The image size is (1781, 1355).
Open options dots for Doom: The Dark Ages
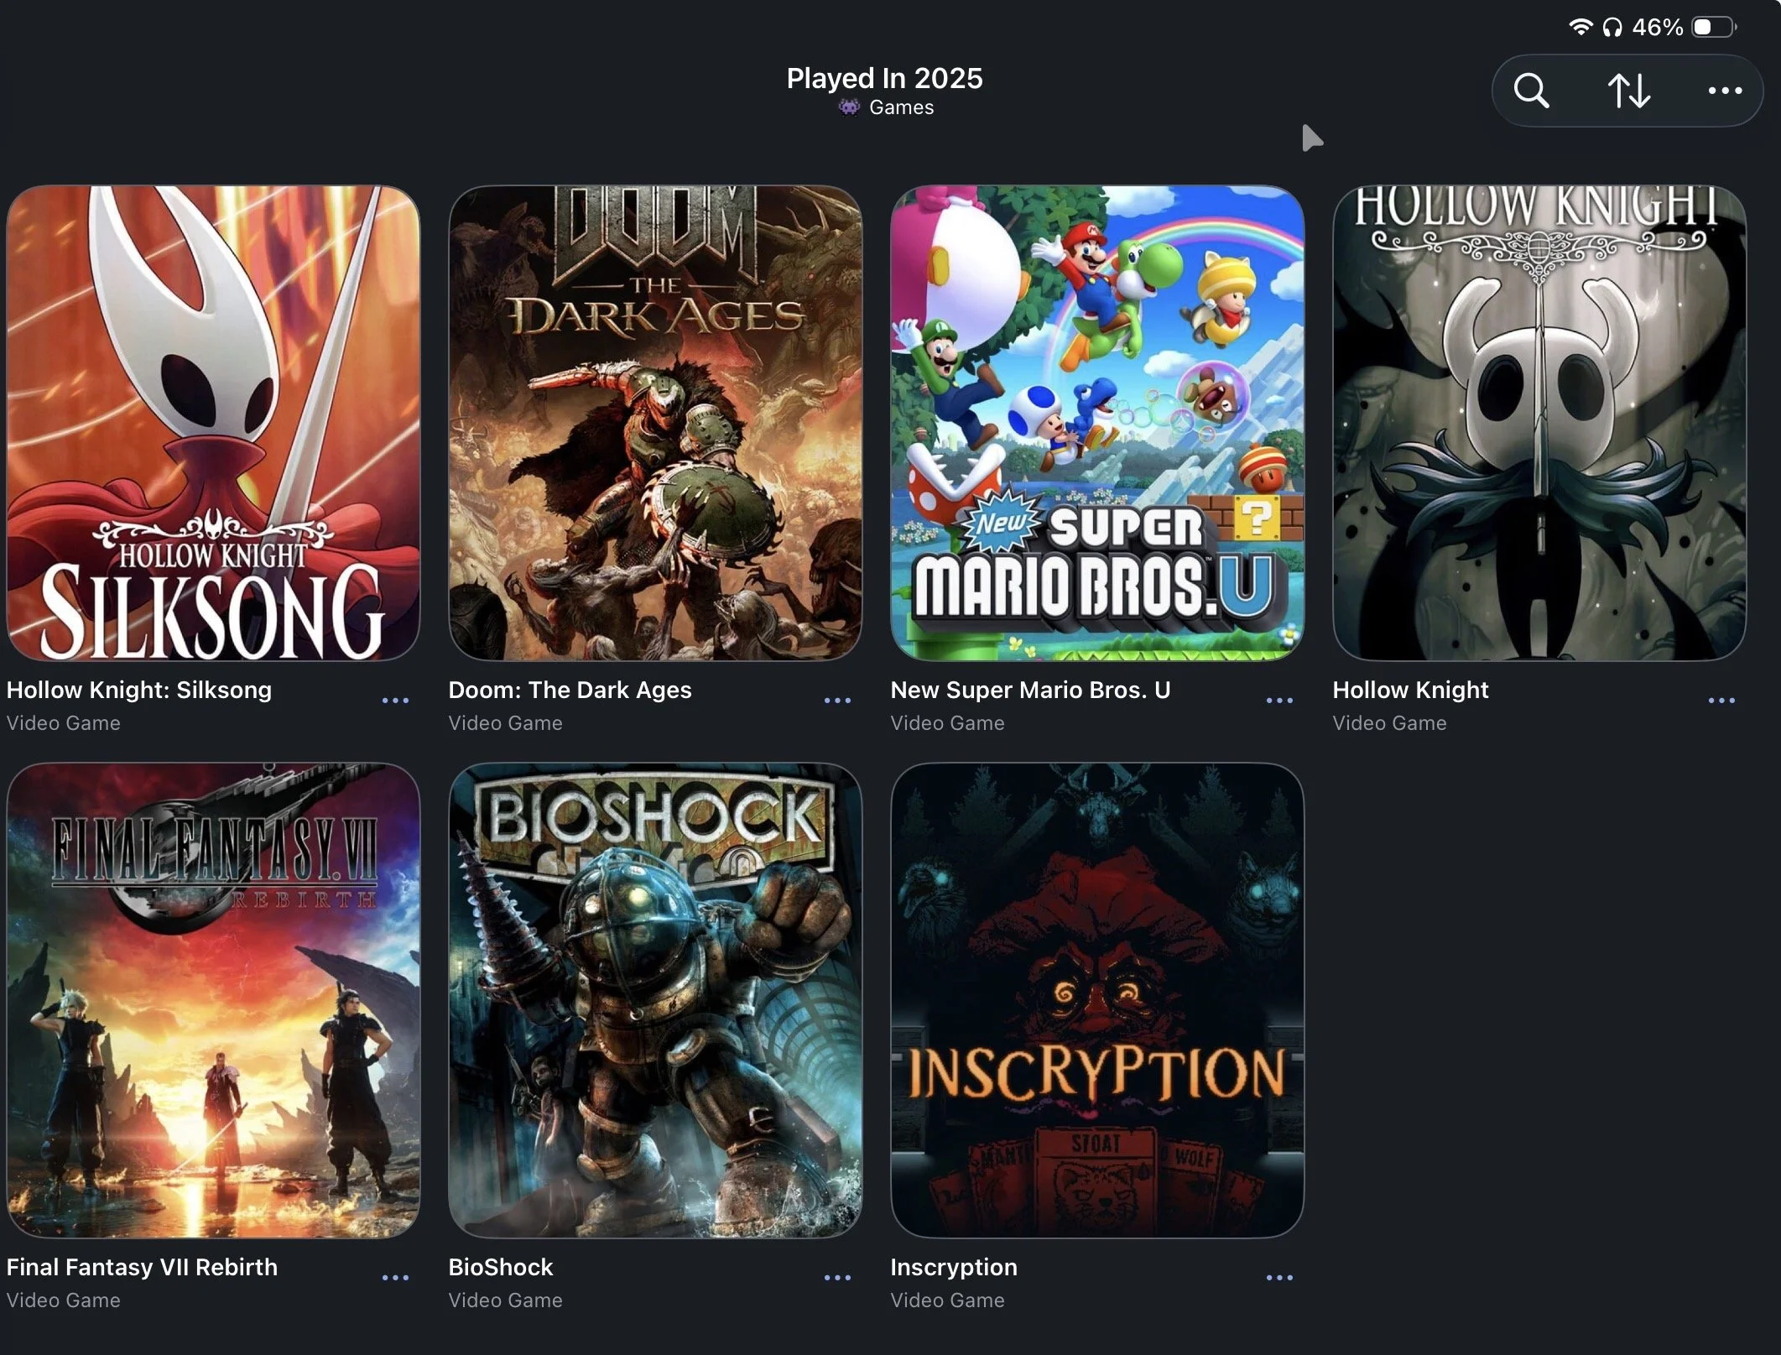point(837,700)
